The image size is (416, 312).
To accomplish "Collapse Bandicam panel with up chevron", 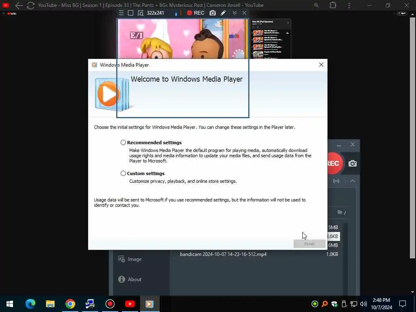I will pyautogui.click(x=353, y=181).
